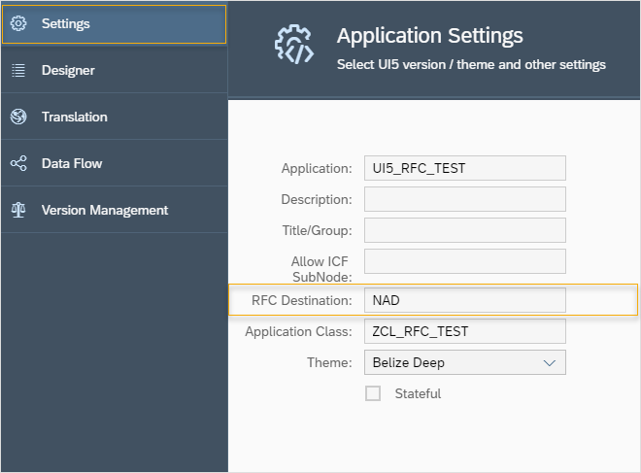Select the Belize Deep theme combo box
Viewport: 641px width, 473px height.
point(465,362)
